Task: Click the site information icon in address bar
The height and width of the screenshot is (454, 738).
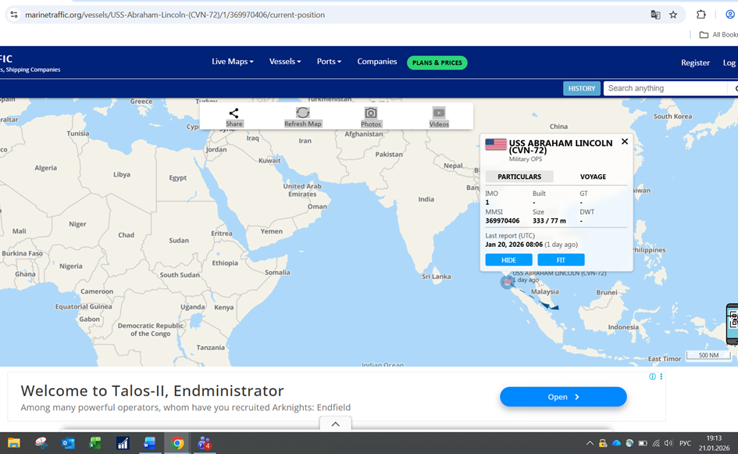Action: [x=14, y=15]
